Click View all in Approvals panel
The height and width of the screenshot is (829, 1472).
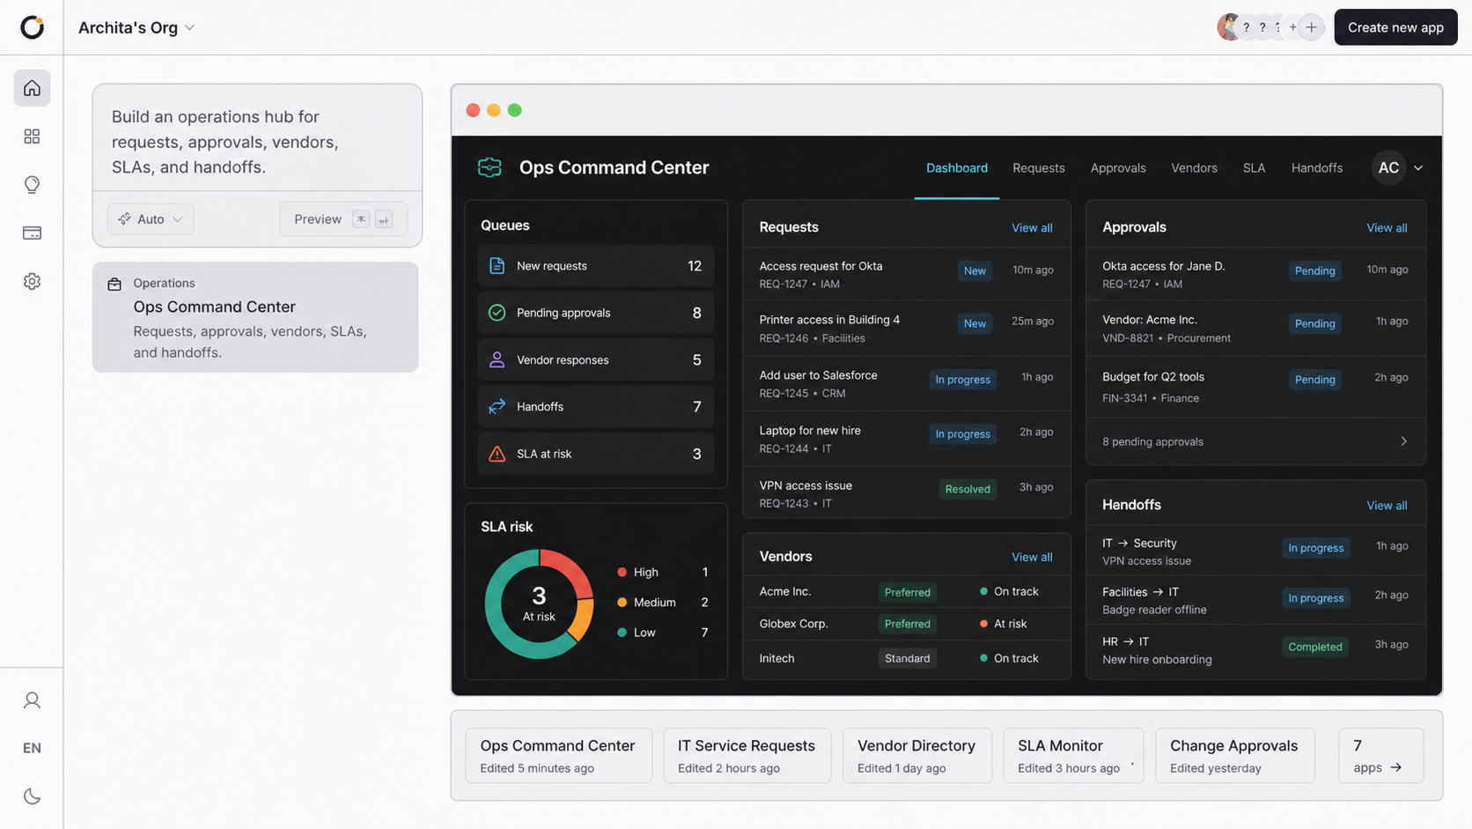pyautogui.click(x=1387, y=227)
